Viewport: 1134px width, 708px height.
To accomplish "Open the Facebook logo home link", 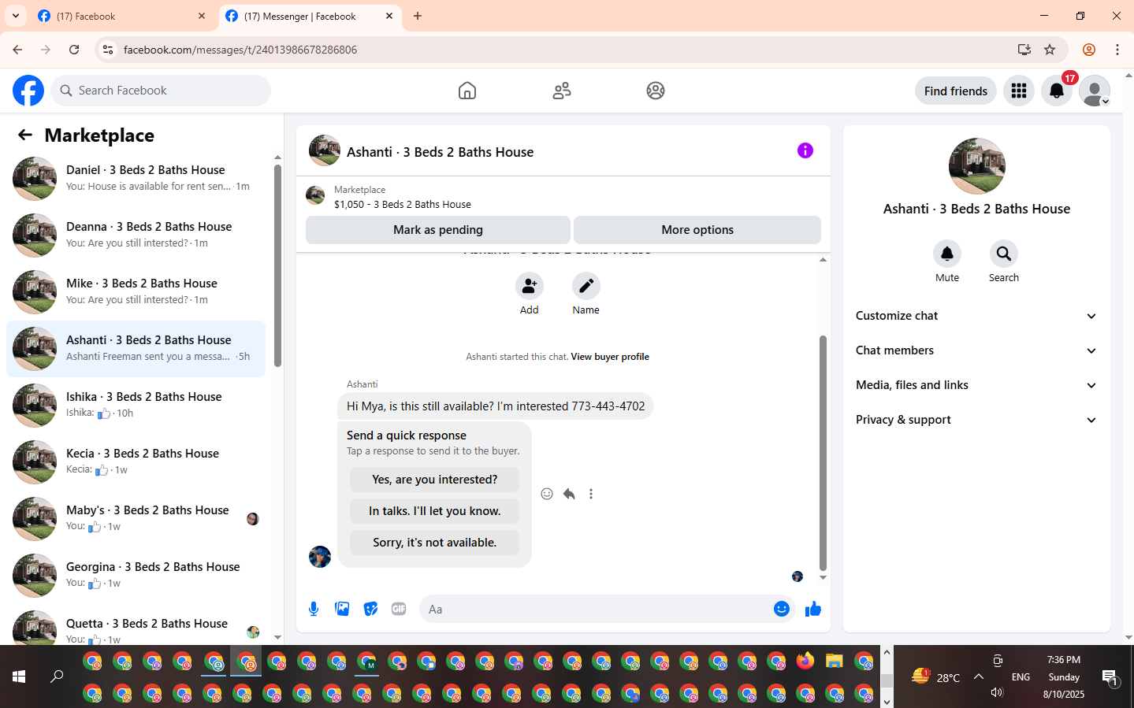I will pyautogui.click(x=28, y=91).
